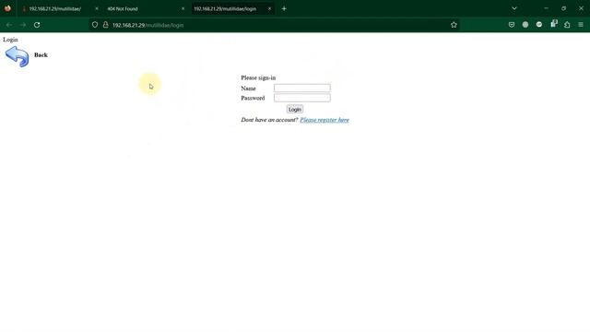Click the bold Back text link
Image resolution: width=590 pixels, height=332 pixels.
pyautogui.click(x=41, y=55)
